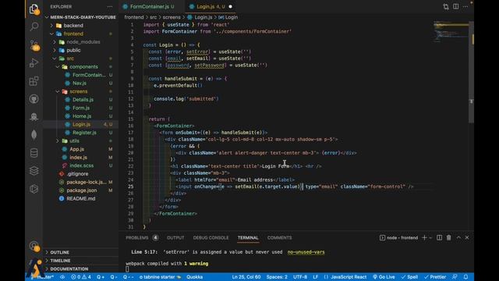The width and height of the screenshot is (499, 281).
Task: Open the GitHub view in activity bar
Action: coord(34,99)
